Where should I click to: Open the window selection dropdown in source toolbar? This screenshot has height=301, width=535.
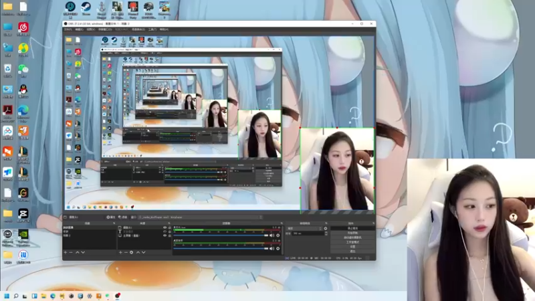pos(200,217)
